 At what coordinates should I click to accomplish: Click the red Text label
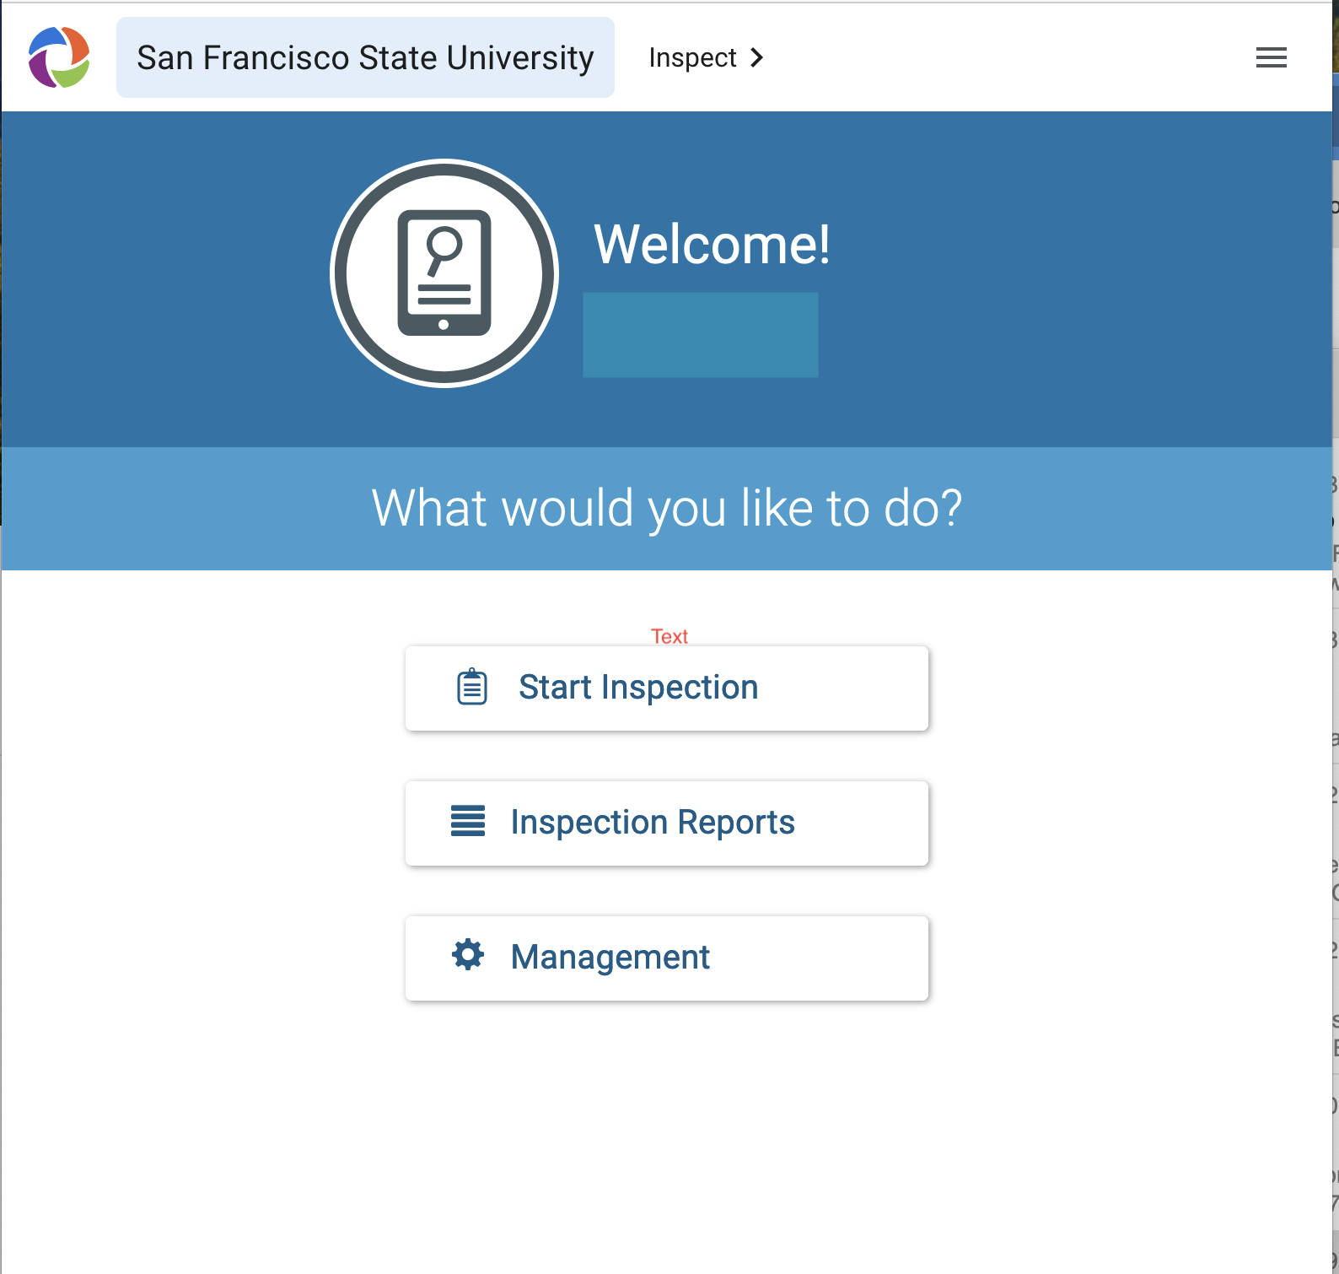[x=669, y=636]
